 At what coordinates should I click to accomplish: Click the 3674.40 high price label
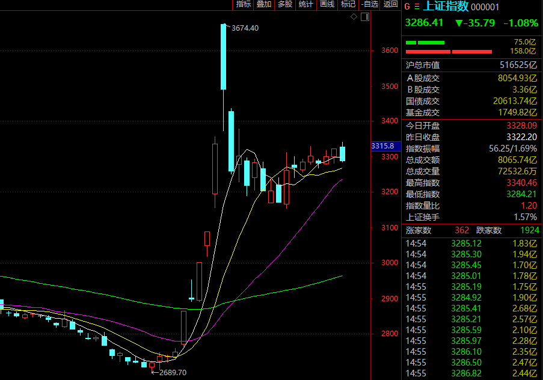click(x=245, y=28)
